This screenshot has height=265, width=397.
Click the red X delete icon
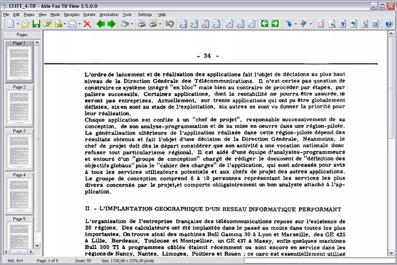click(x=87, y=24)
